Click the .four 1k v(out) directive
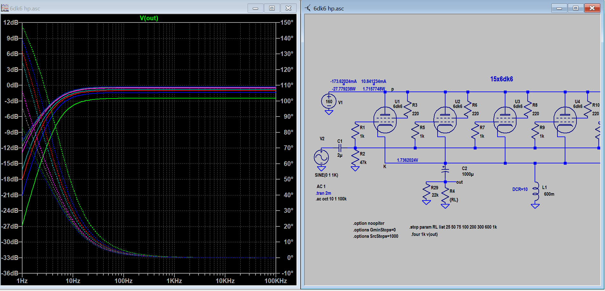605x291 pixels. (424, 234)
